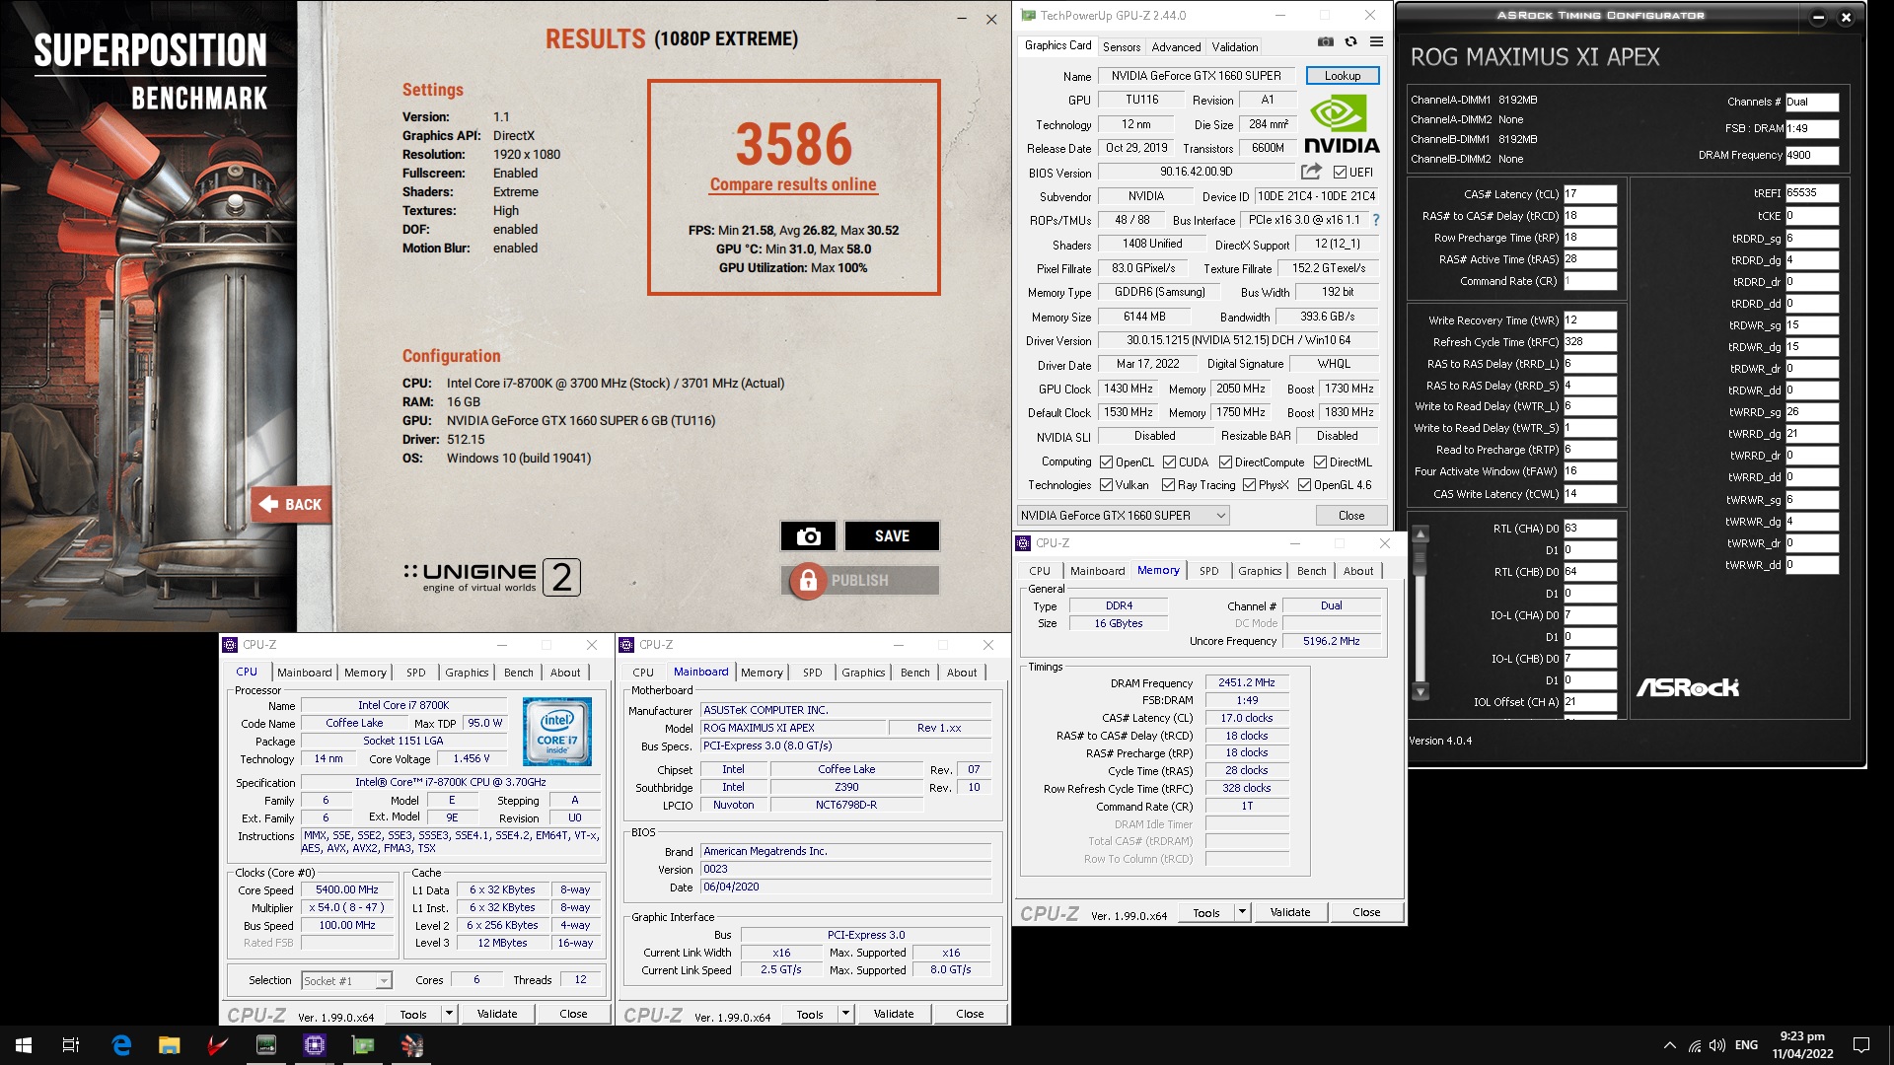The height and width of the screenshot is (1065, 1894).
Task: Expand Tools arrow in CPU-Z CPU window
Action: pyautogui.click(x=449, y=1014)
